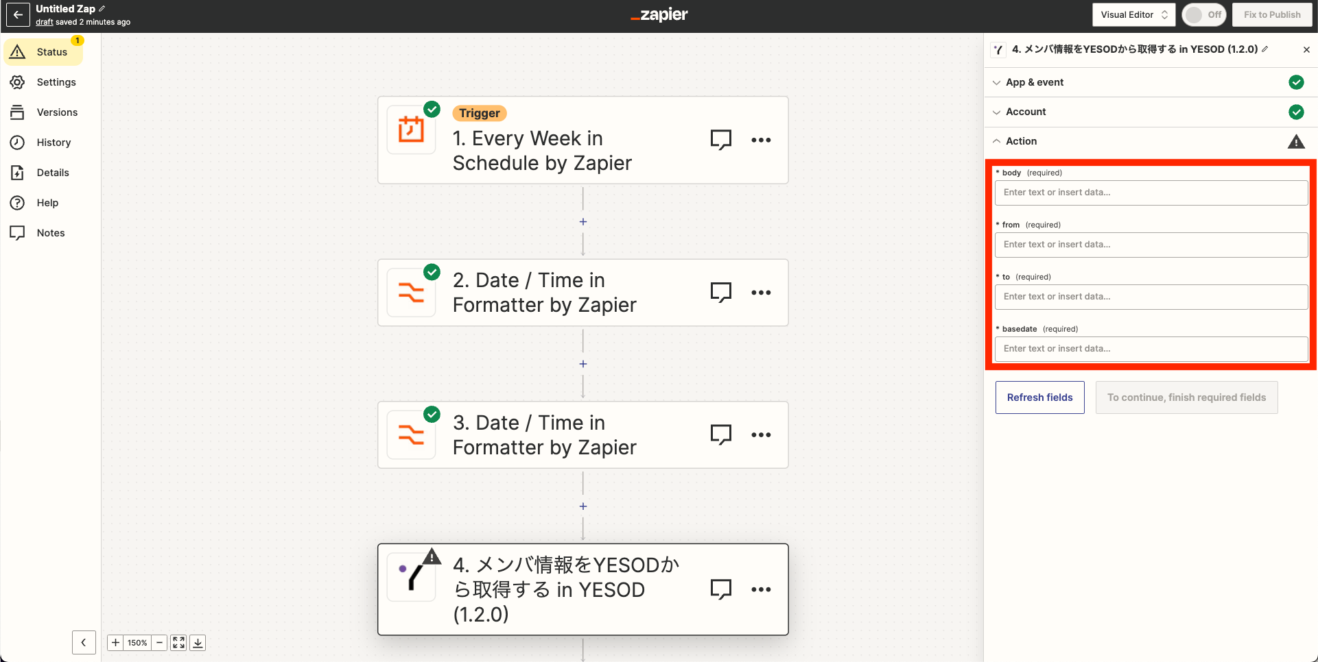This screenshot has height=662, width=1318.
Task: Add a step between steps 3 and 4
Action: tap(583, 506)
